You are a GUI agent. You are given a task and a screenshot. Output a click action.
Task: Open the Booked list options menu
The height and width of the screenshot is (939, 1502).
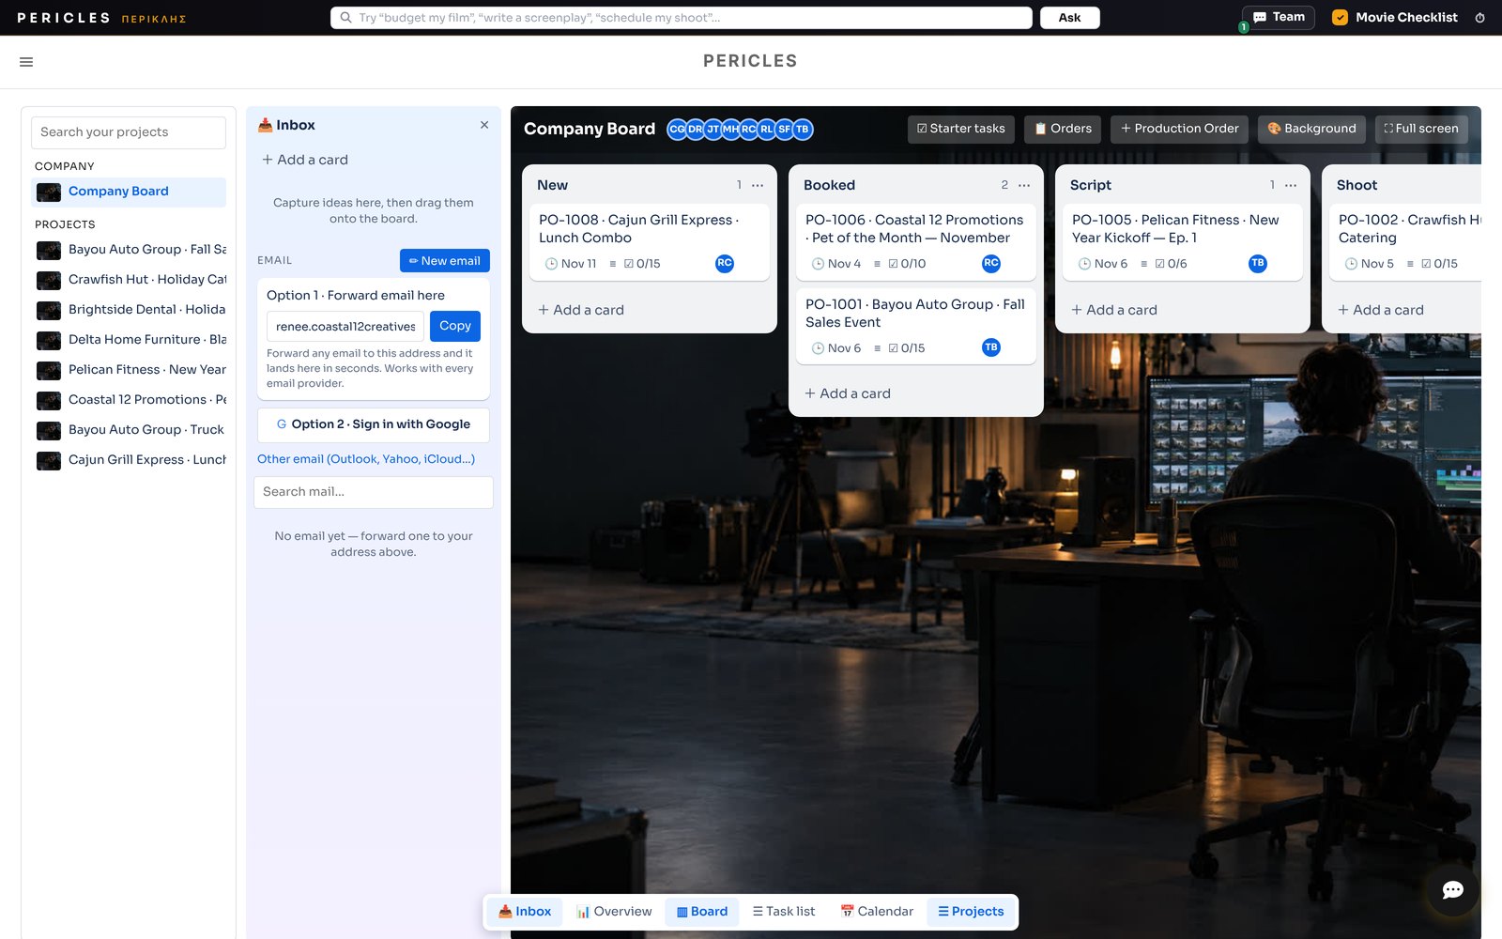point(1024,185)
